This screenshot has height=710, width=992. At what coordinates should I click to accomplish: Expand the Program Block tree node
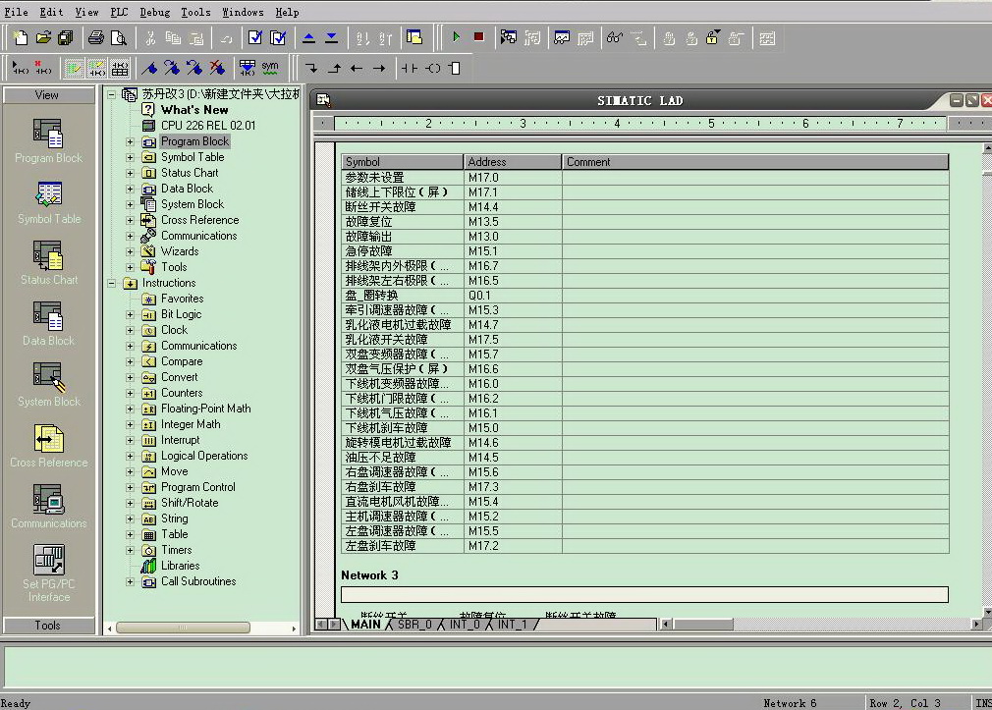point(130,141)
